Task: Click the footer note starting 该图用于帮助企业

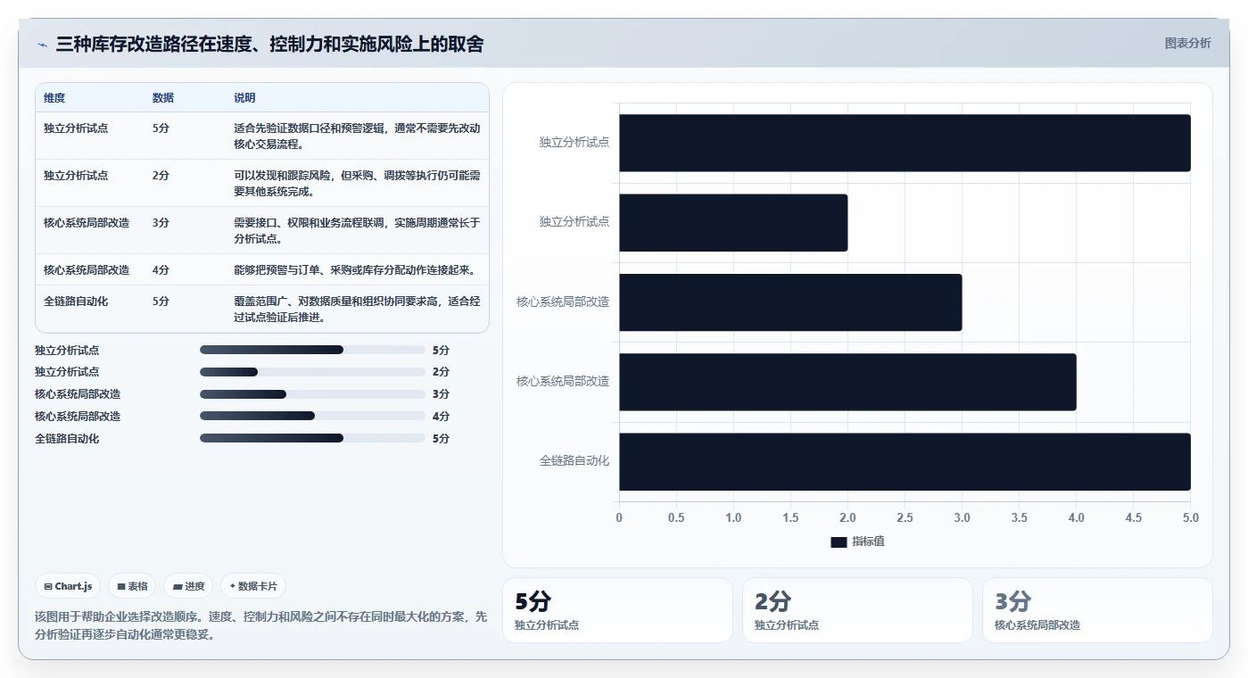Action: 261,626
